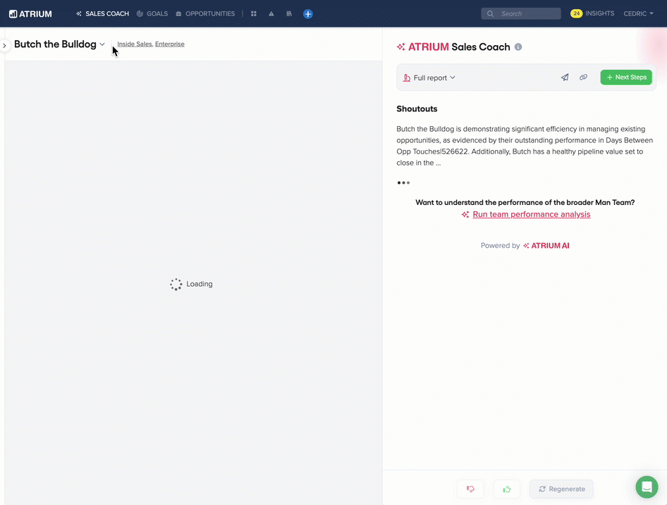Run team performance analysis link
Viewport: 667px width, 505px height.
point(532,214)
